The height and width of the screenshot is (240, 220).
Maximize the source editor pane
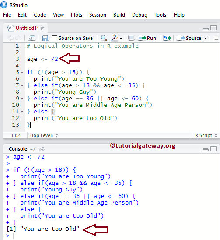click(x=213, y=28)
